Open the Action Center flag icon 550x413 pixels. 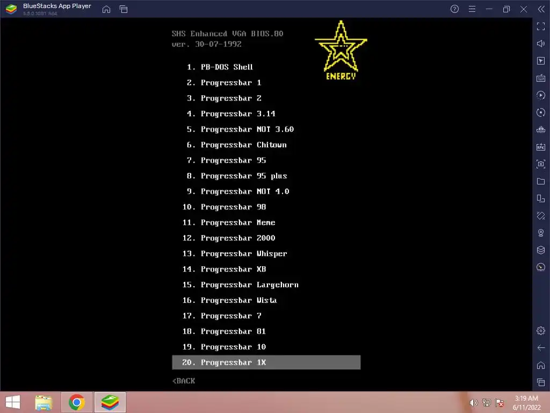pyautogui.click(x=500, y=402)
